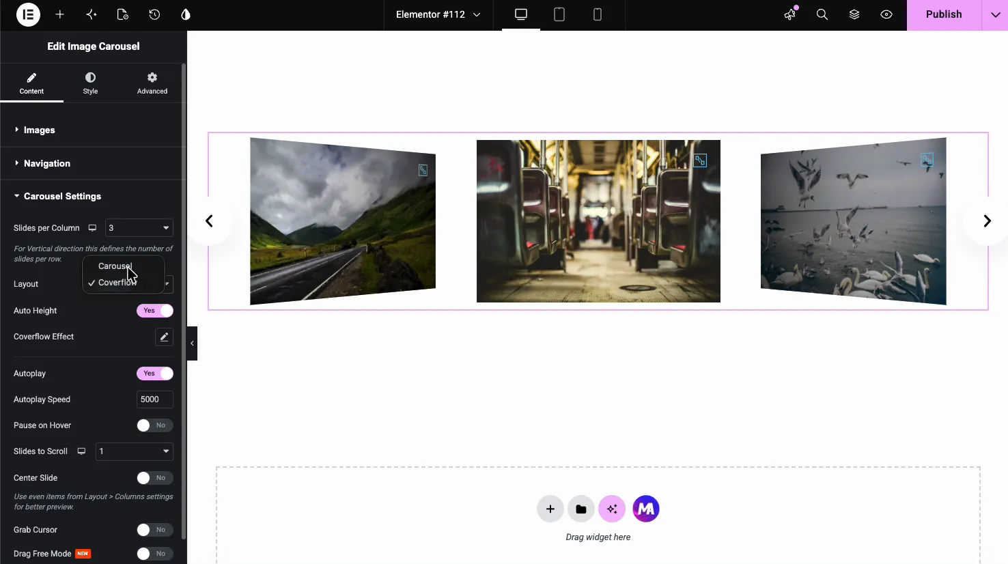Screen dimensions: 1008x564
Task: Click AI icon on bus interior image
Action: coord(700,160)
